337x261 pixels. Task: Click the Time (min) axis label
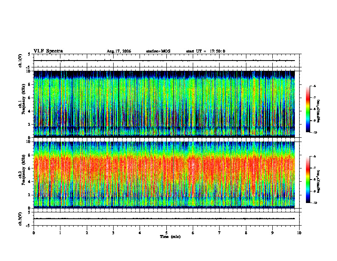tap(170, 237)
